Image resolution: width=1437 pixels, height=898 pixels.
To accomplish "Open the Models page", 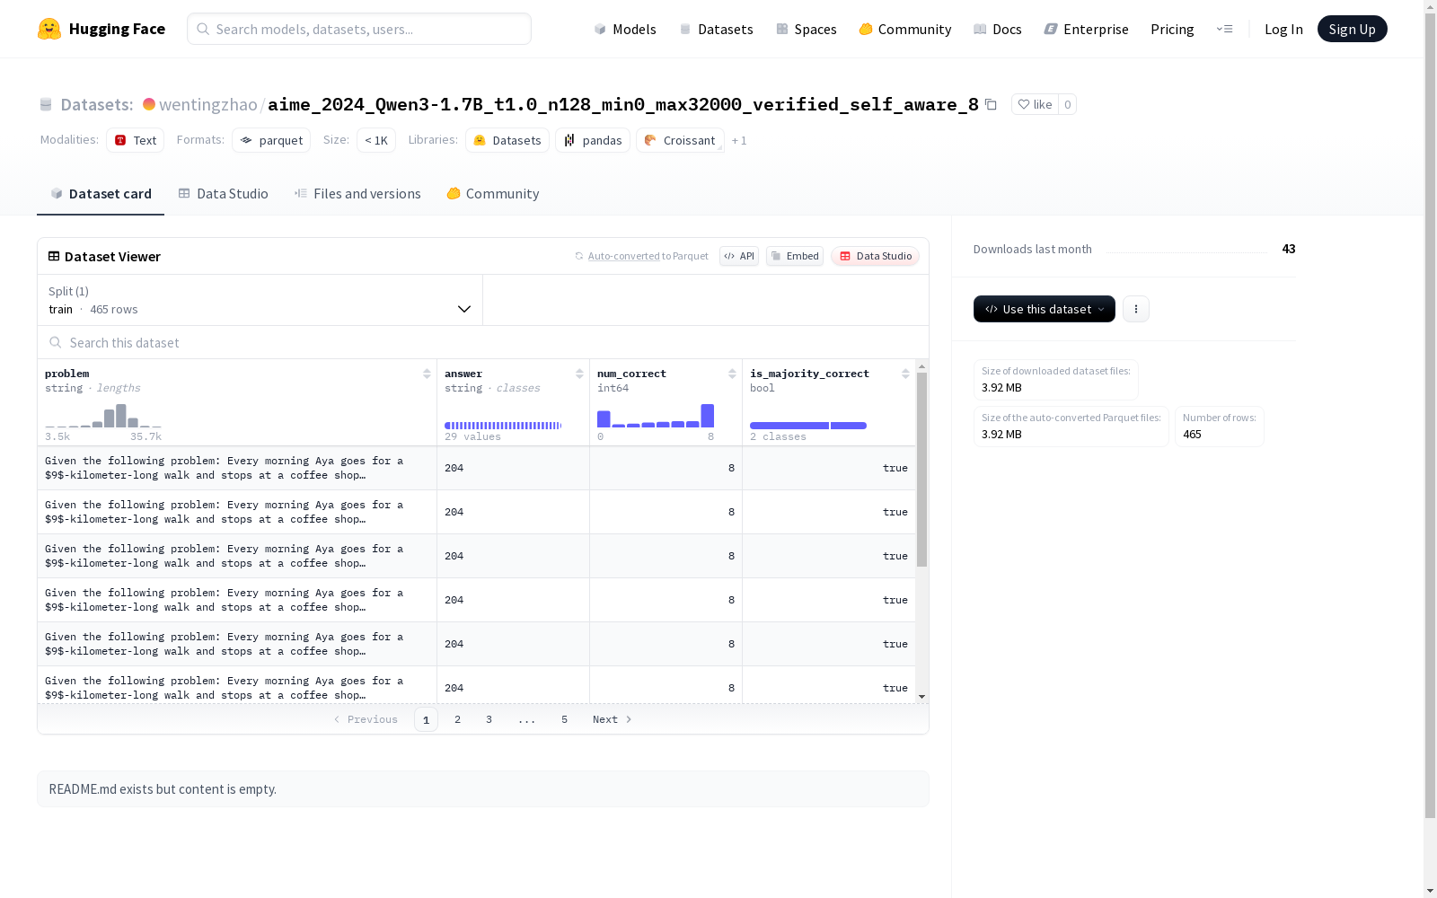I will (x=625, y=29).
